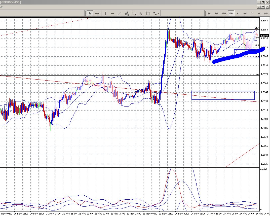Select the D1 daily timeframe

point(252,13)
